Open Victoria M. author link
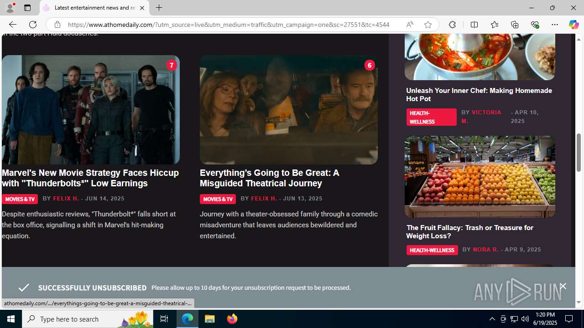Image resolution: width=584 pixels, height=328 pixels. click(x=481, y=117)
